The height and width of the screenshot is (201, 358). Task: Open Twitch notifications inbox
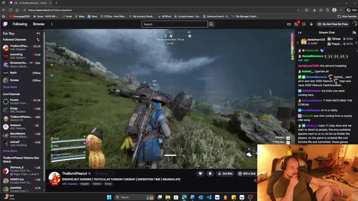[296, 24]
